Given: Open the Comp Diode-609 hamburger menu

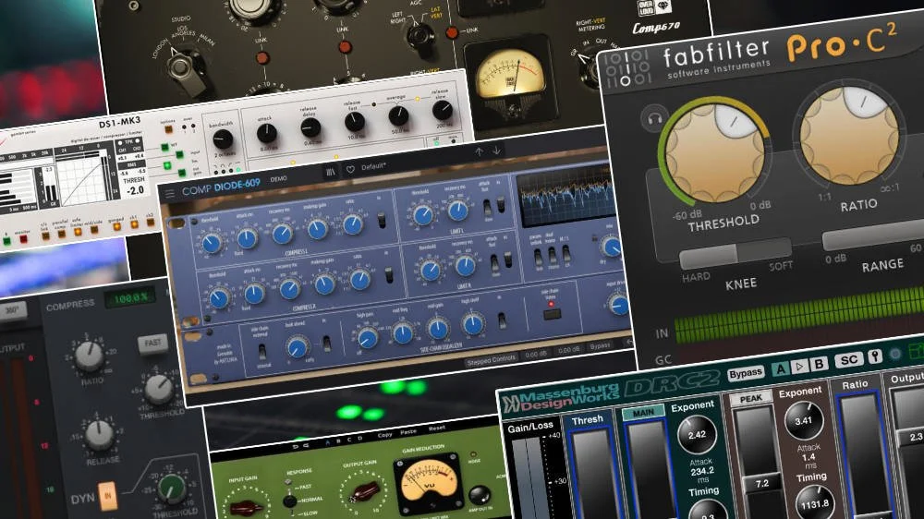Looking at the screenshot, I should click(170, 193).
